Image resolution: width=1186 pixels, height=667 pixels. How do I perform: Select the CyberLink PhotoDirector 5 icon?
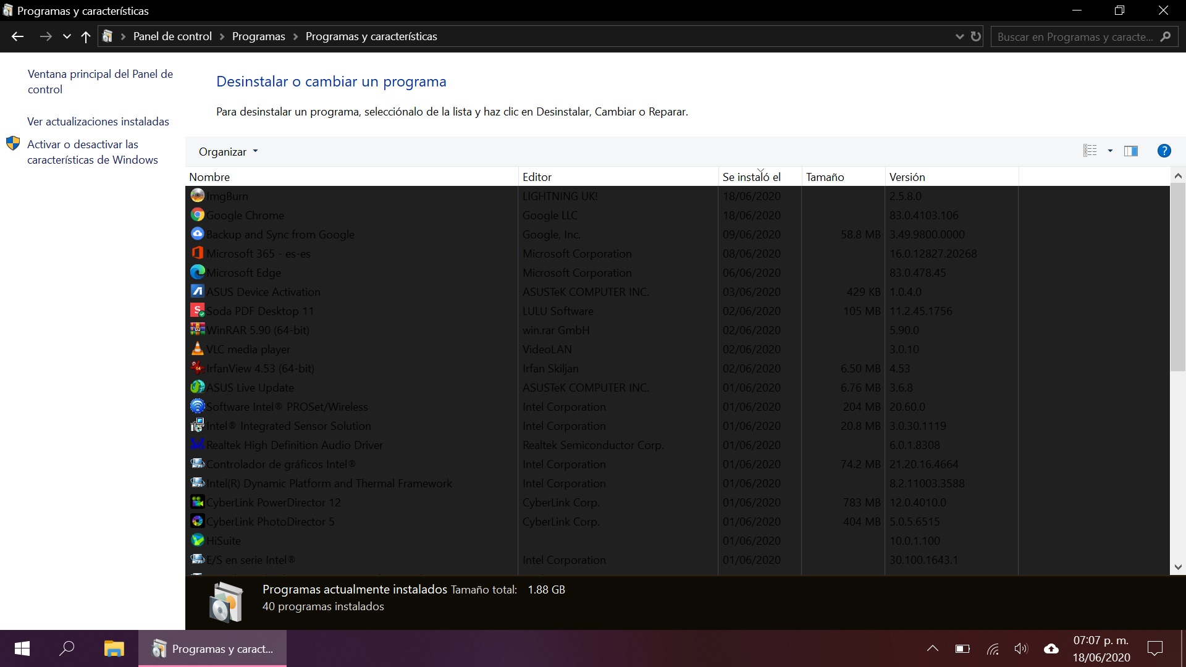pyautogui.click(x=198, y=521)
